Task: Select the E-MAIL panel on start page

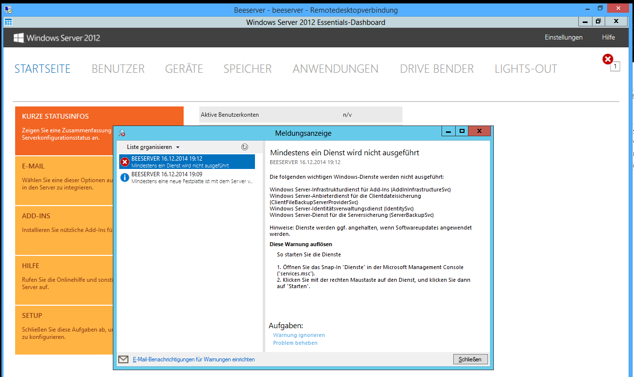Action: tap(64, 180)
